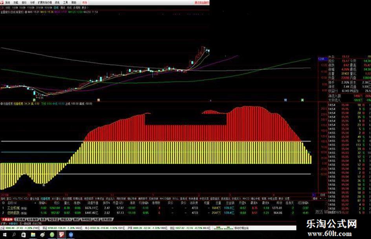Select the 控盘视图 indicator tab
This screenshot has height=239, width=371.
46,199
